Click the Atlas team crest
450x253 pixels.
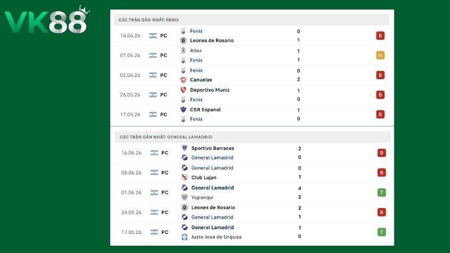183,51
